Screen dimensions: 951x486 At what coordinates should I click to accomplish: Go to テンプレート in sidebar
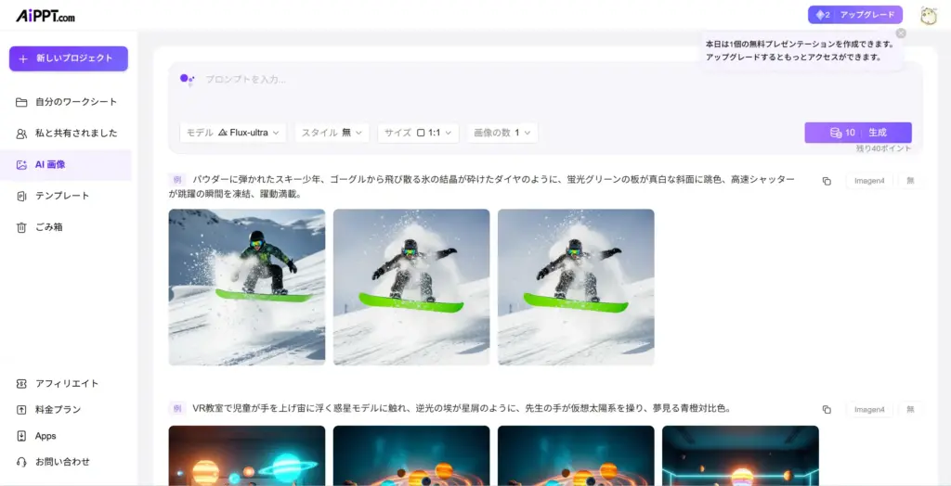pos(61,196)
